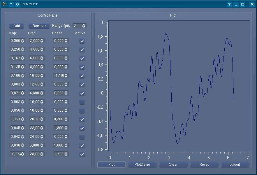Click the 'Active:' column header

coord(80,33)
